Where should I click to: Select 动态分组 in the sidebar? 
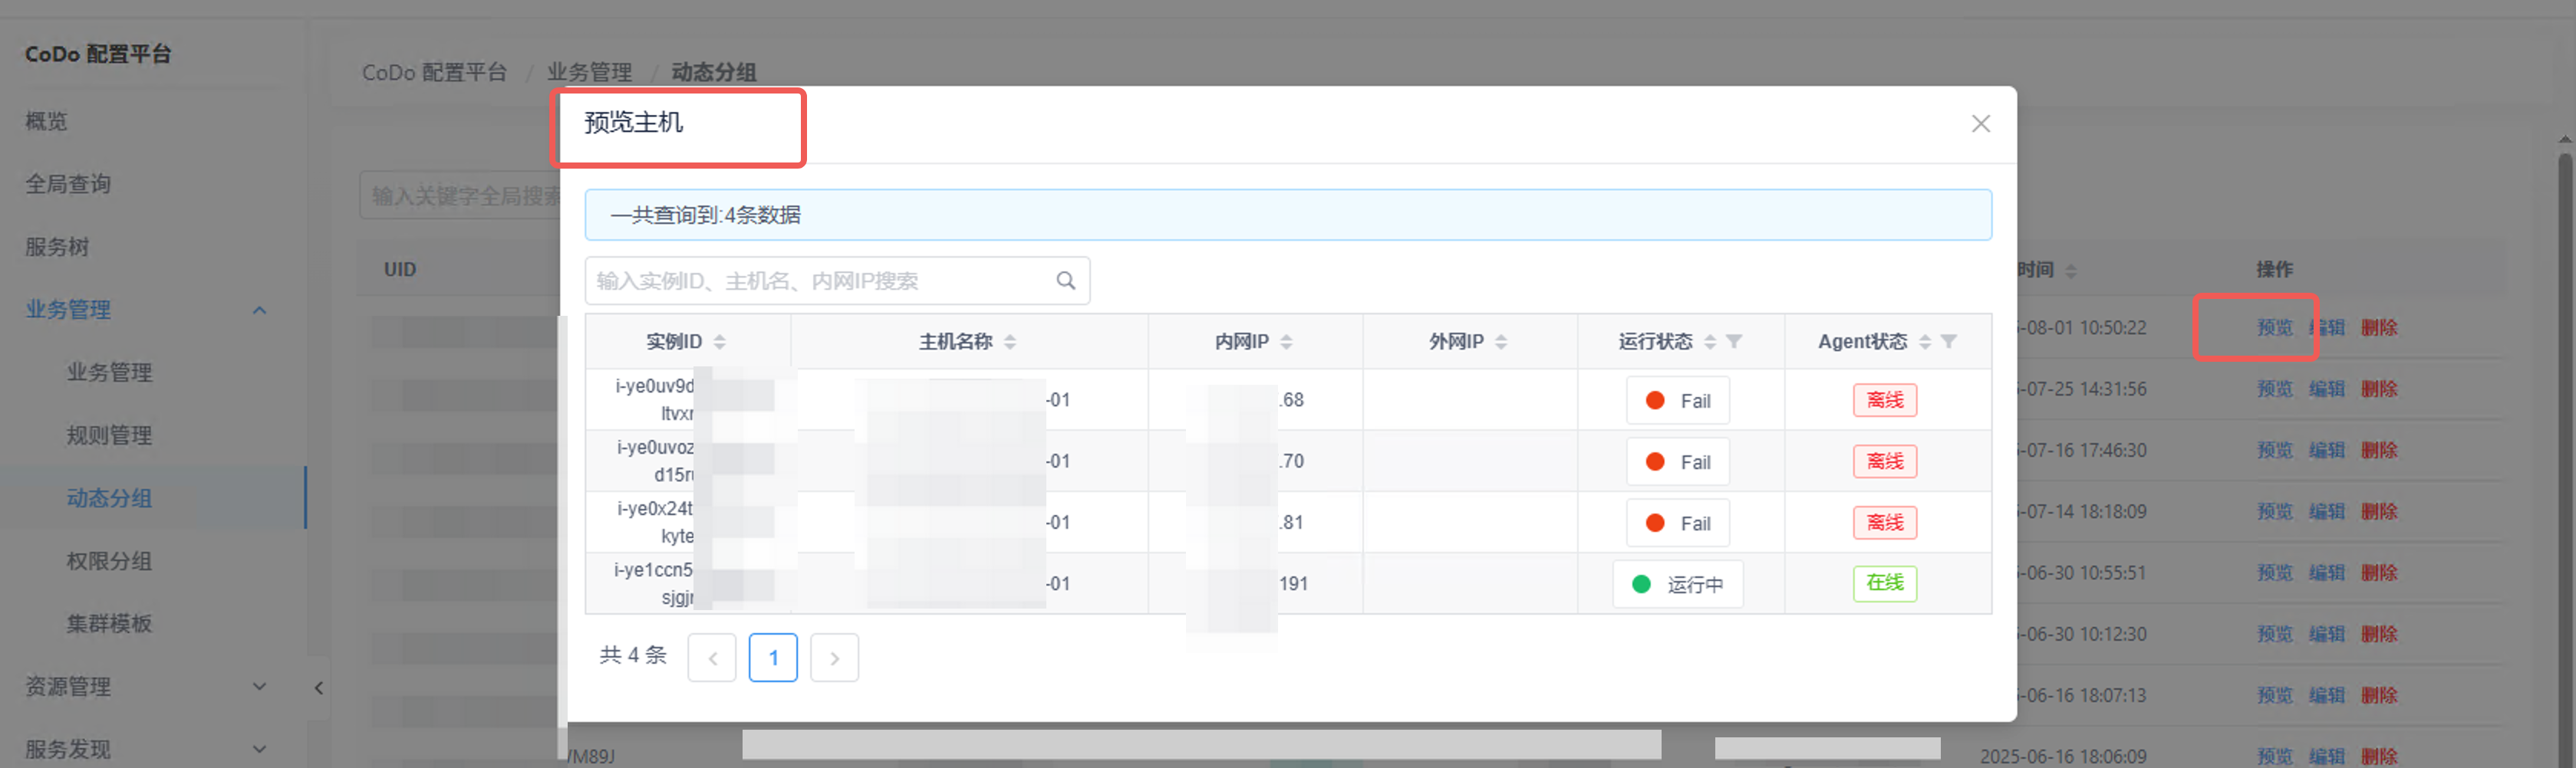coord(109,498)
